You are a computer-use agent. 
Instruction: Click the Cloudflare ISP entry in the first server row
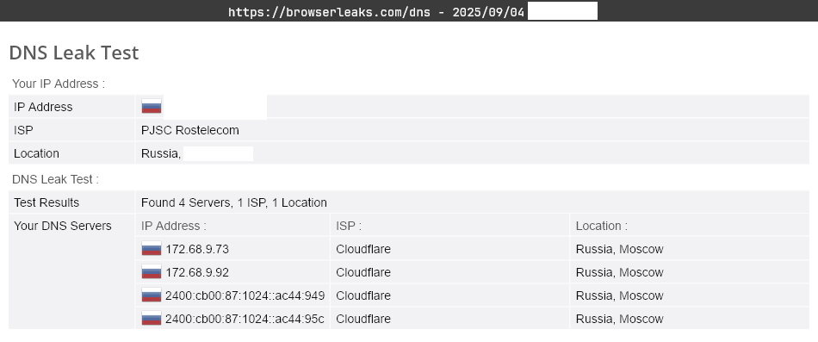click(x=363, y=250)
